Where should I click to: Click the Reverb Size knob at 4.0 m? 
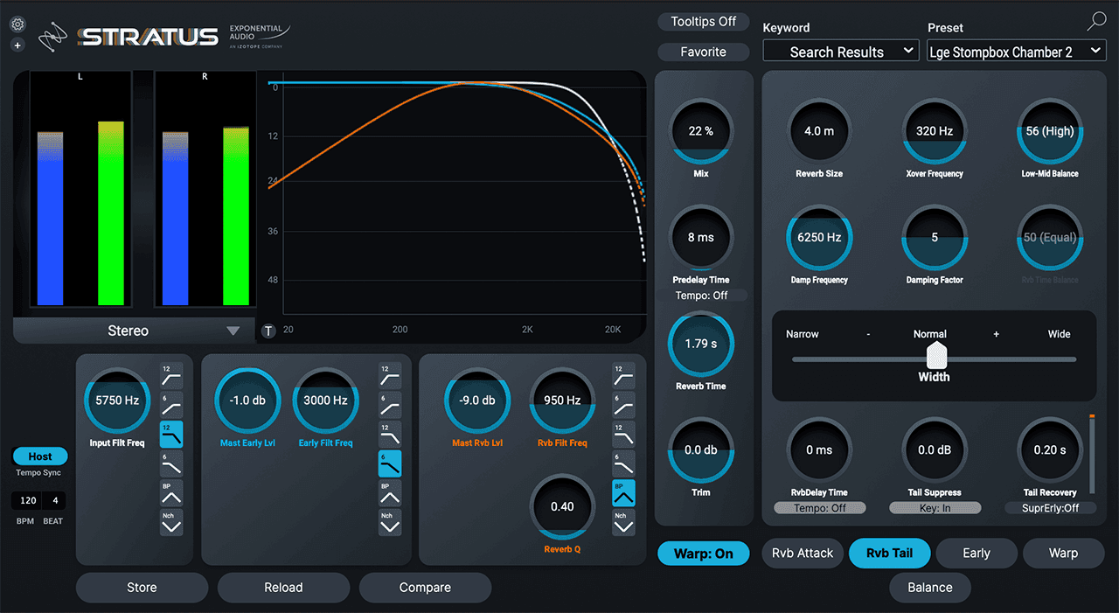click(819, 131)
